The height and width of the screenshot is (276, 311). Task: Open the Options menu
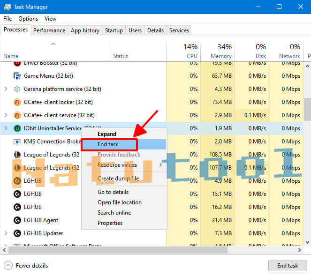(28, 19)
